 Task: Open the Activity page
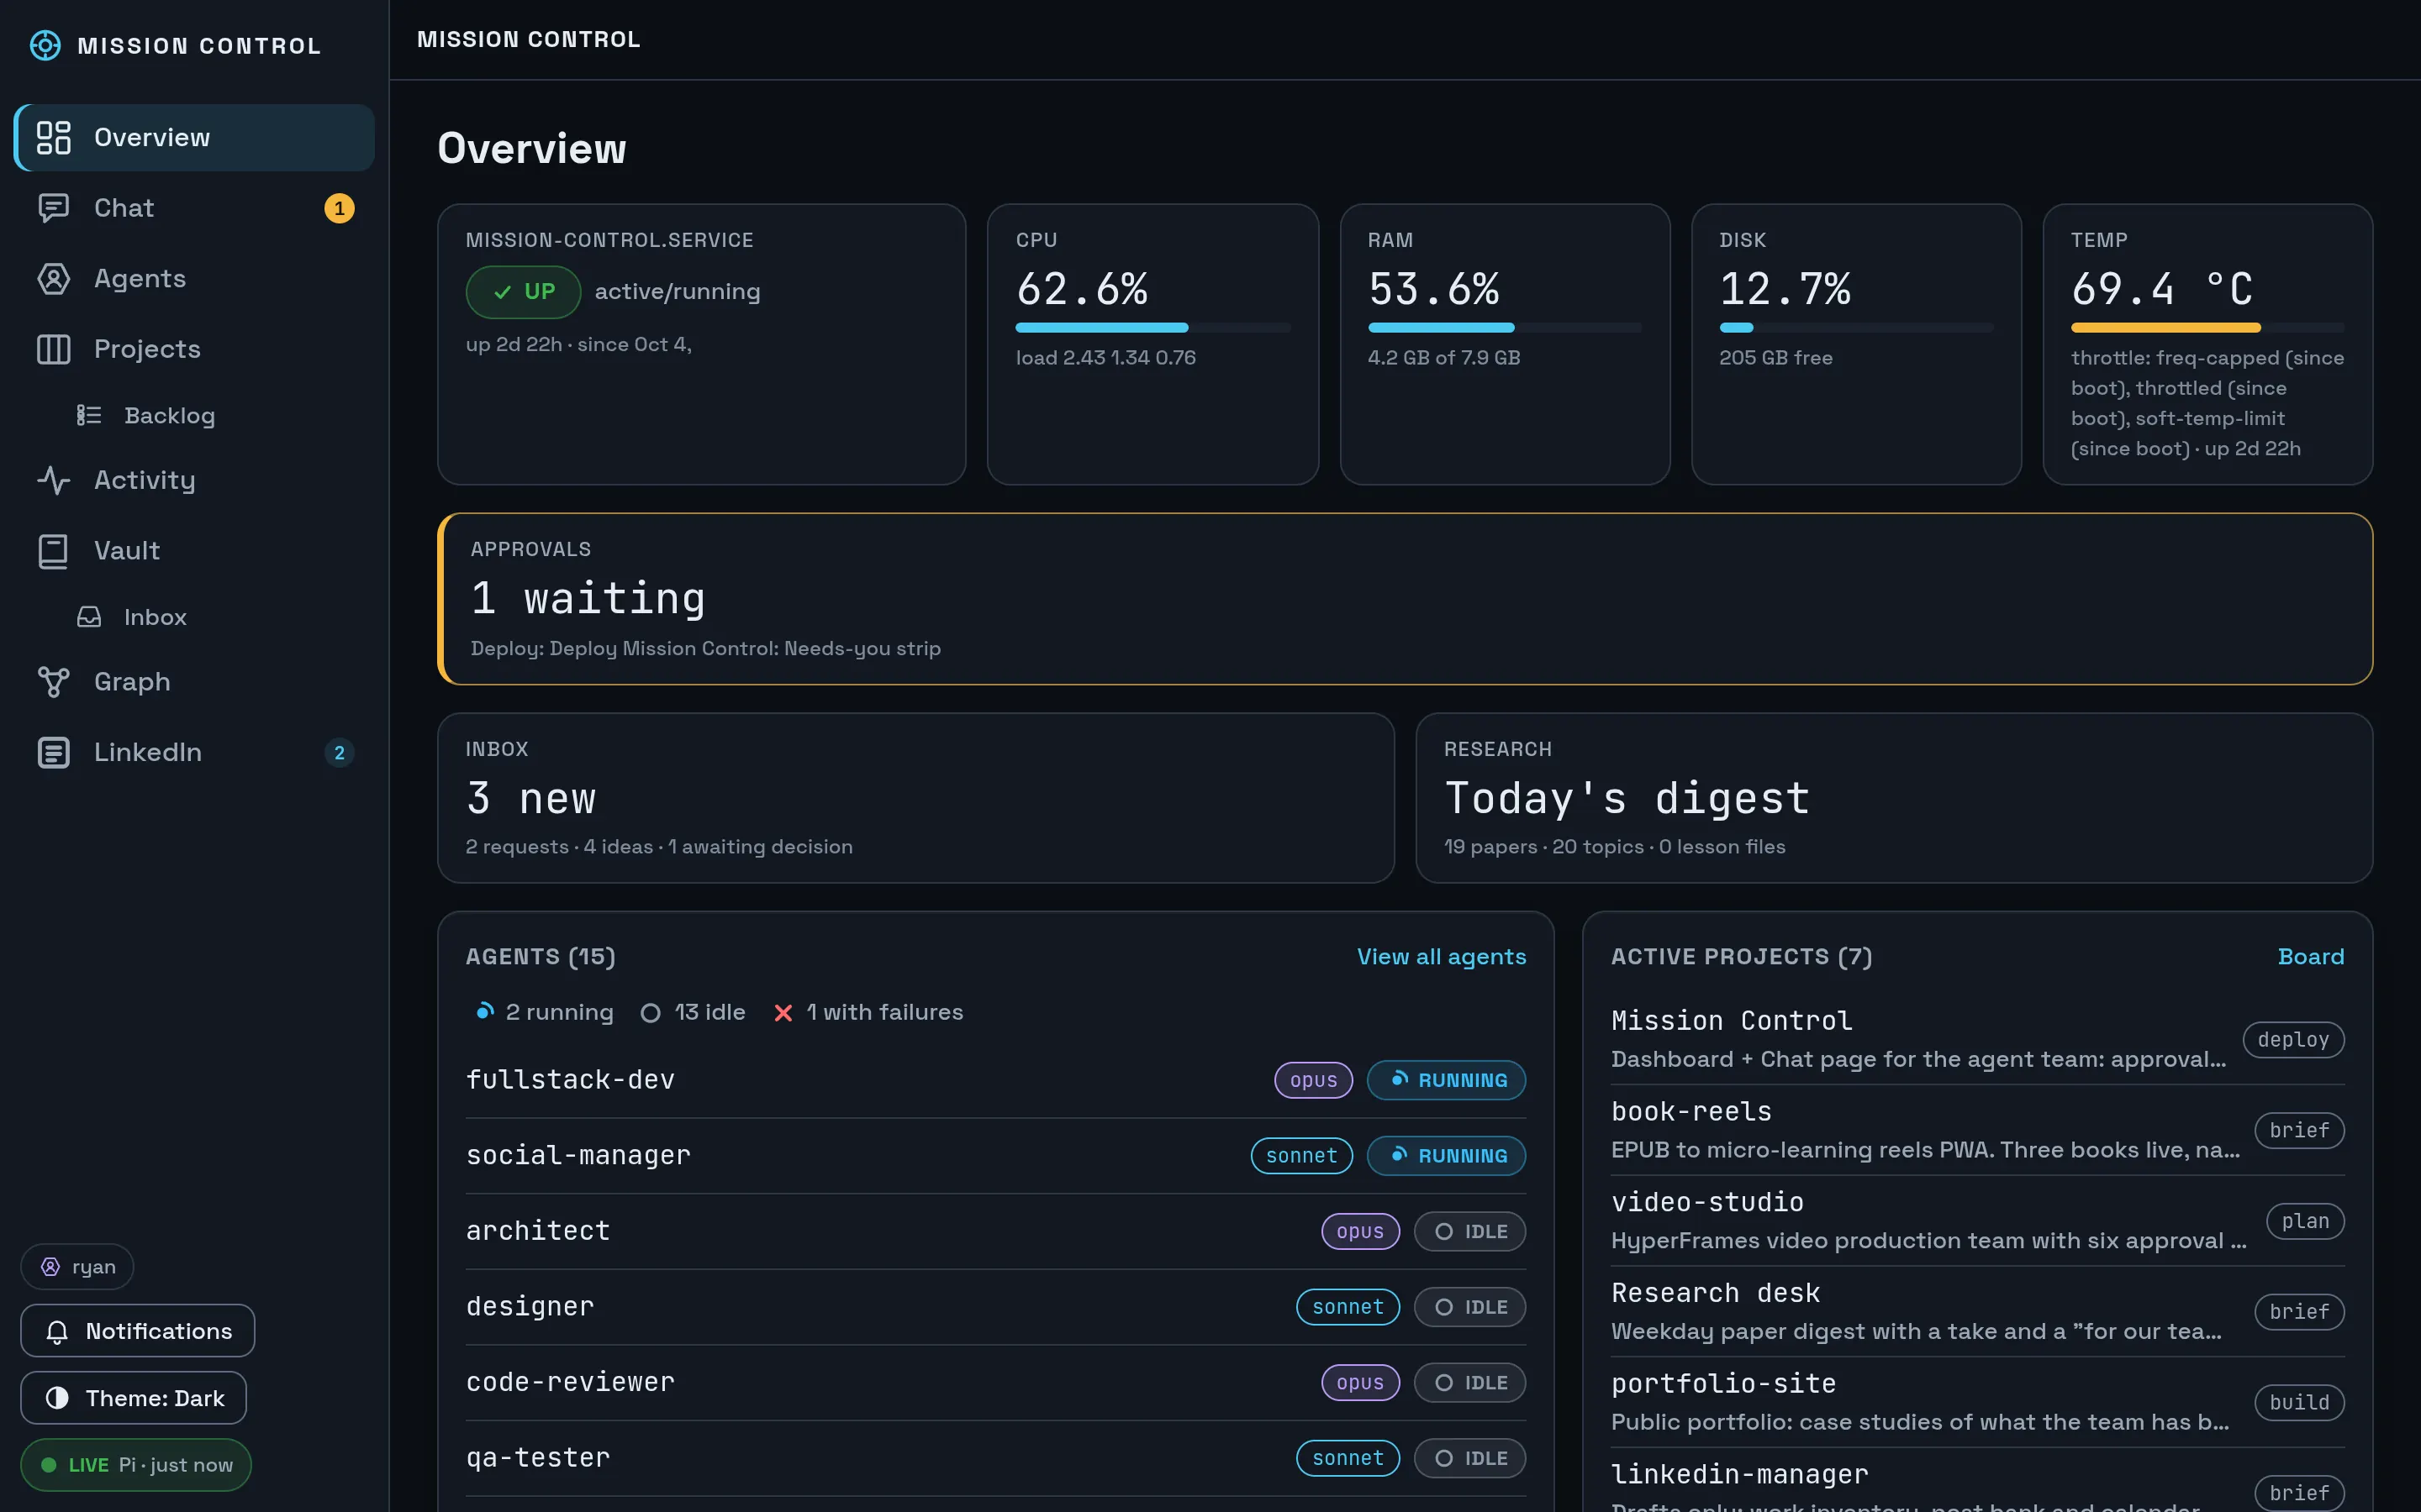click(194, 481)
